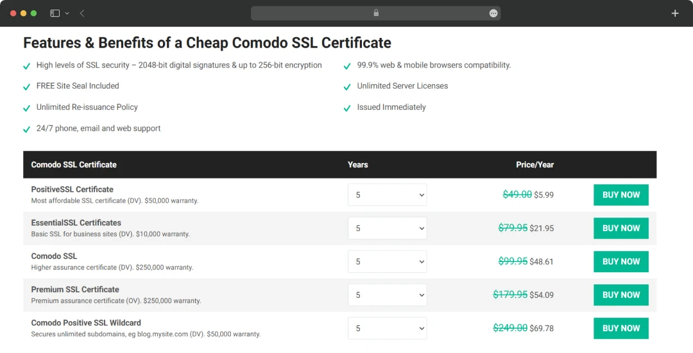Viewport: 693px width, 353px height.
Task: Go back with the back arrow
Action: pyautogui.click(x=82, y=13)
